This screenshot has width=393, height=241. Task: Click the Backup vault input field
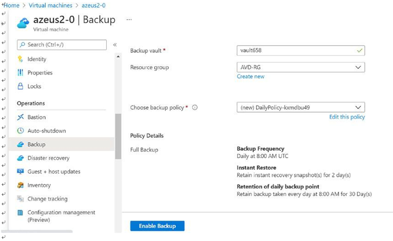click(x=300, y=50)
